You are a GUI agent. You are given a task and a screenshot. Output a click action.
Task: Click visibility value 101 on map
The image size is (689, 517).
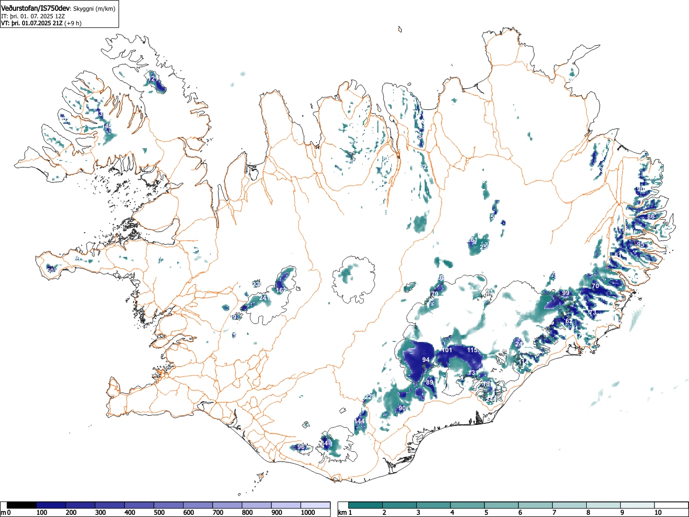447,351
